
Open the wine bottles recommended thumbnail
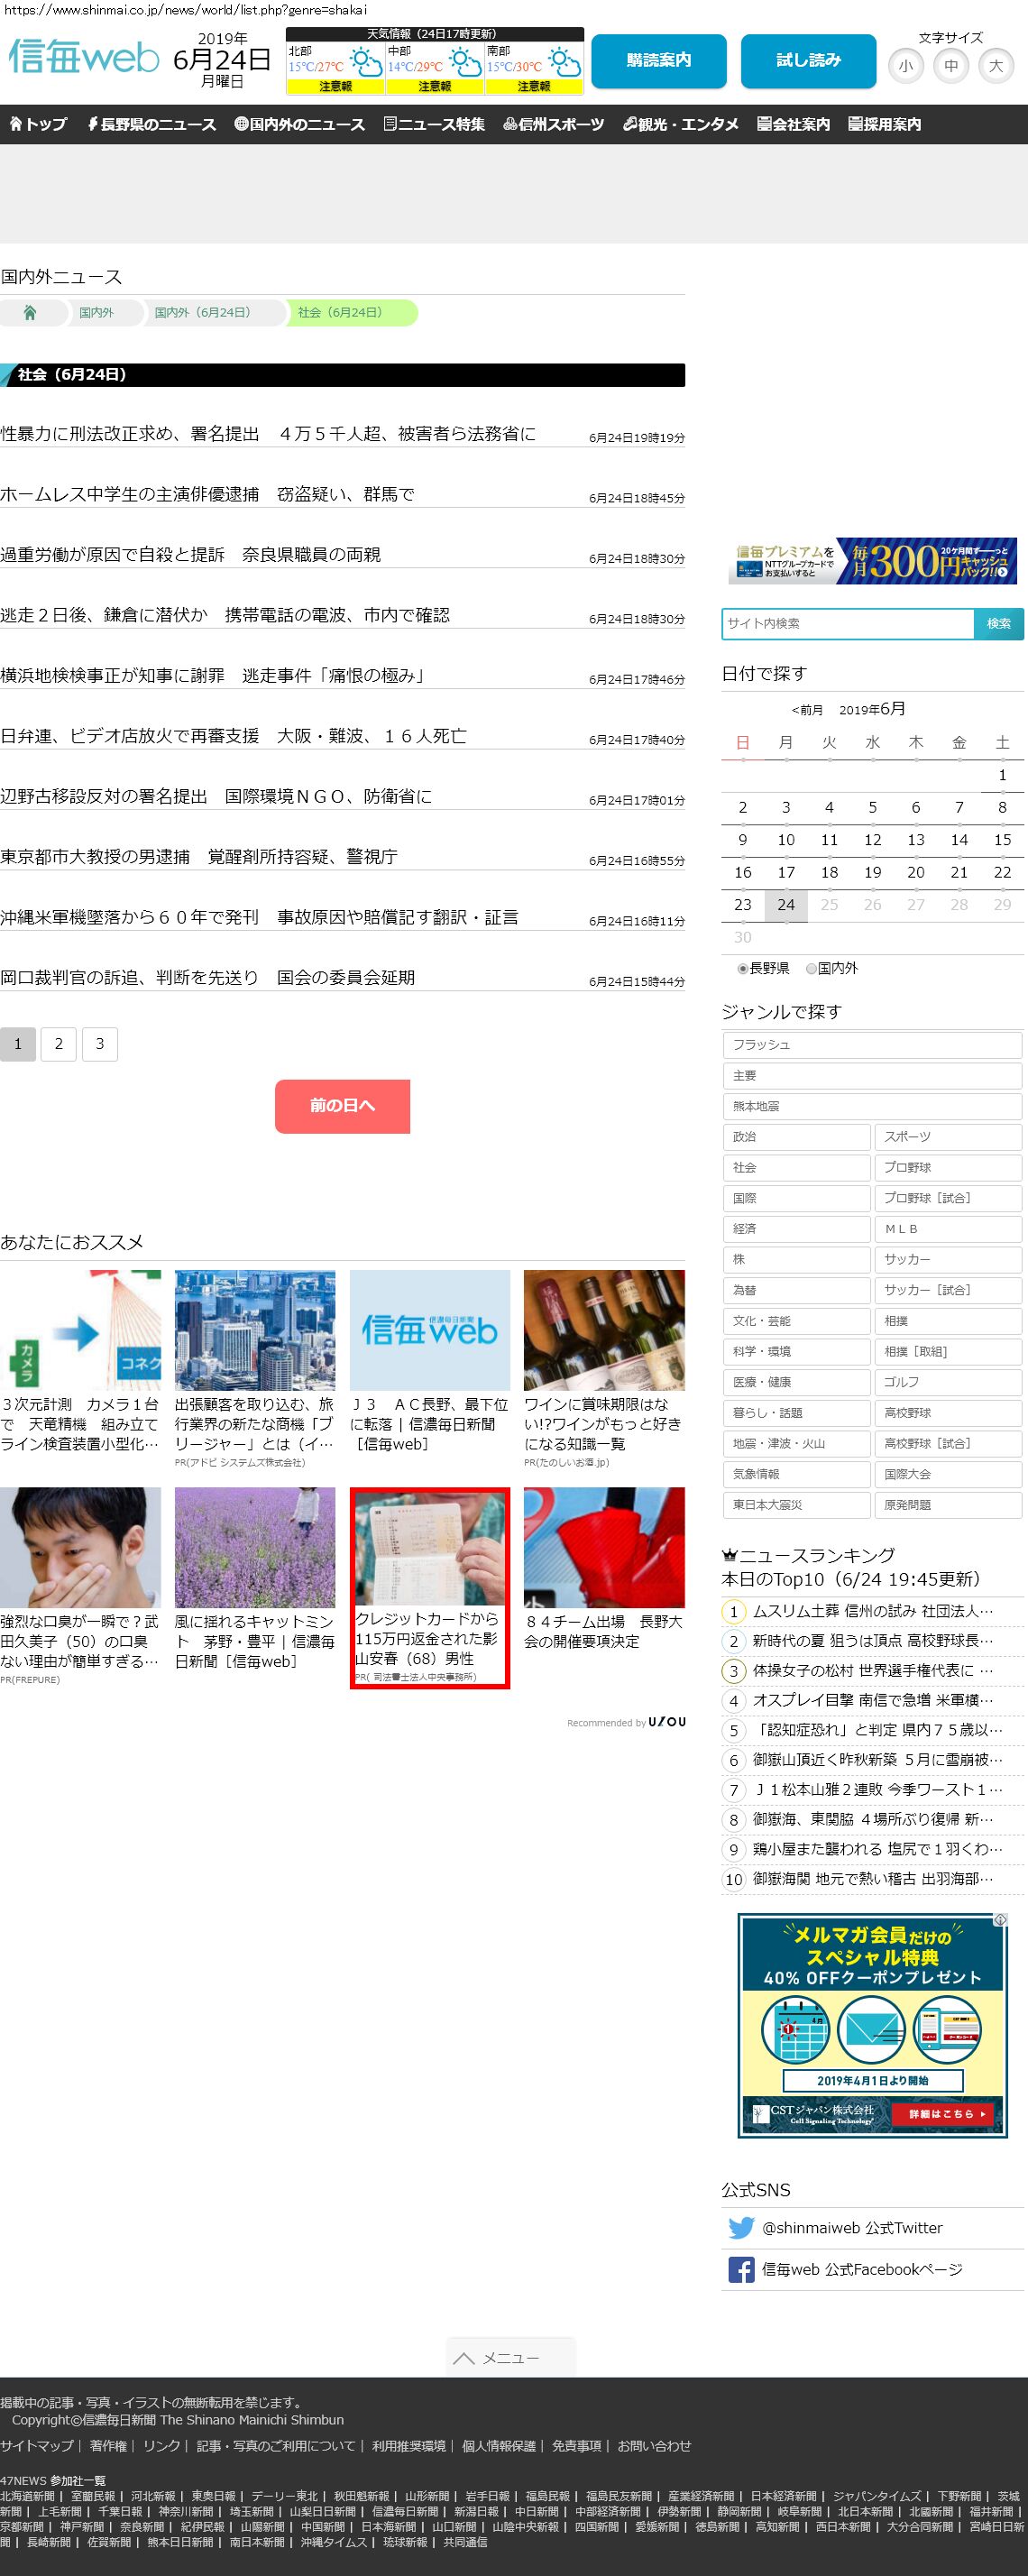604,1330
